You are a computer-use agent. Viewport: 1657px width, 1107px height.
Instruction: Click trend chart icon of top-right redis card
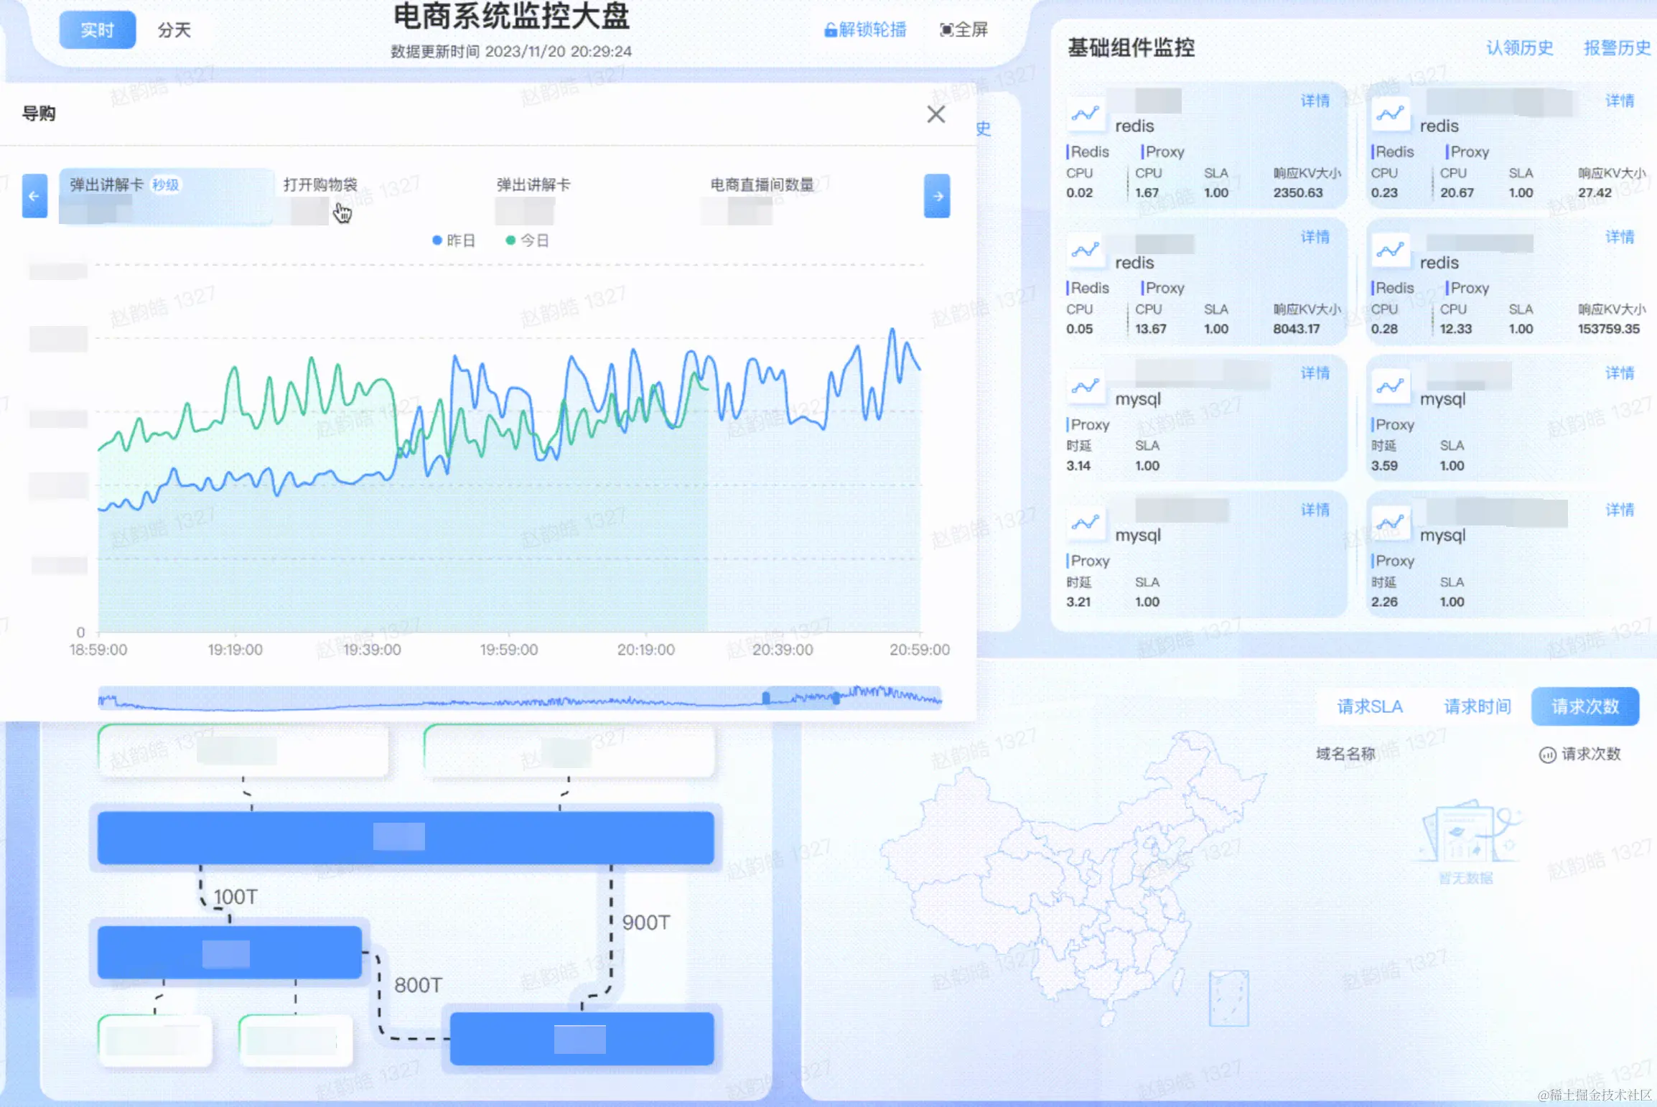(x=1390, y=114)
